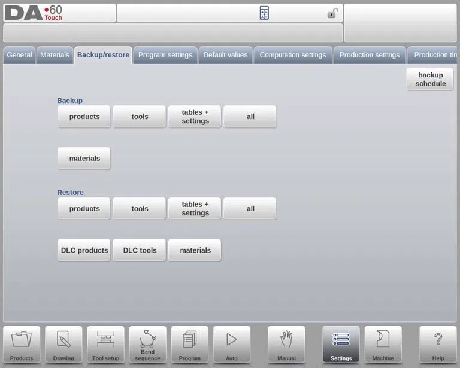This screenshot has height=368, width=460.
Task: Restore products
Action: [x=84, y=209]
